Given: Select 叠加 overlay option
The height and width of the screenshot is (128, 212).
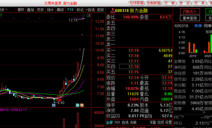Looking at the screenshot, I should pos(31,10).
